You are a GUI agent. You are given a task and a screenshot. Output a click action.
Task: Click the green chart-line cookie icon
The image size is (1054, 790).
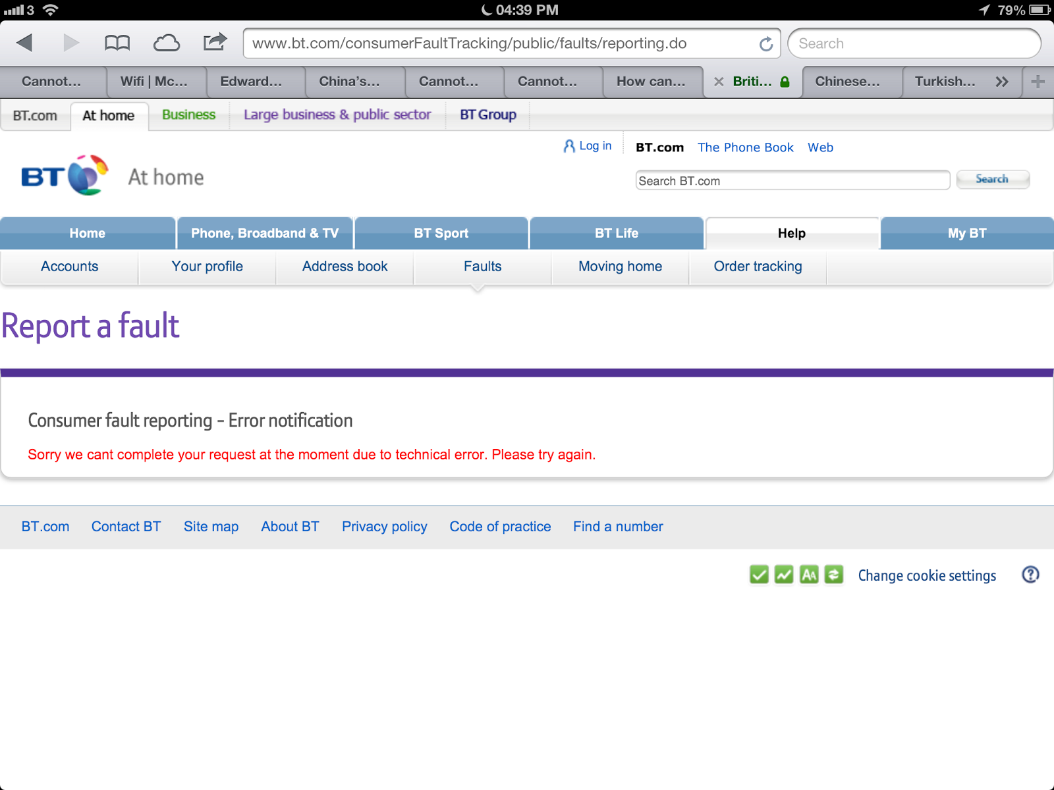click(784, 575)
